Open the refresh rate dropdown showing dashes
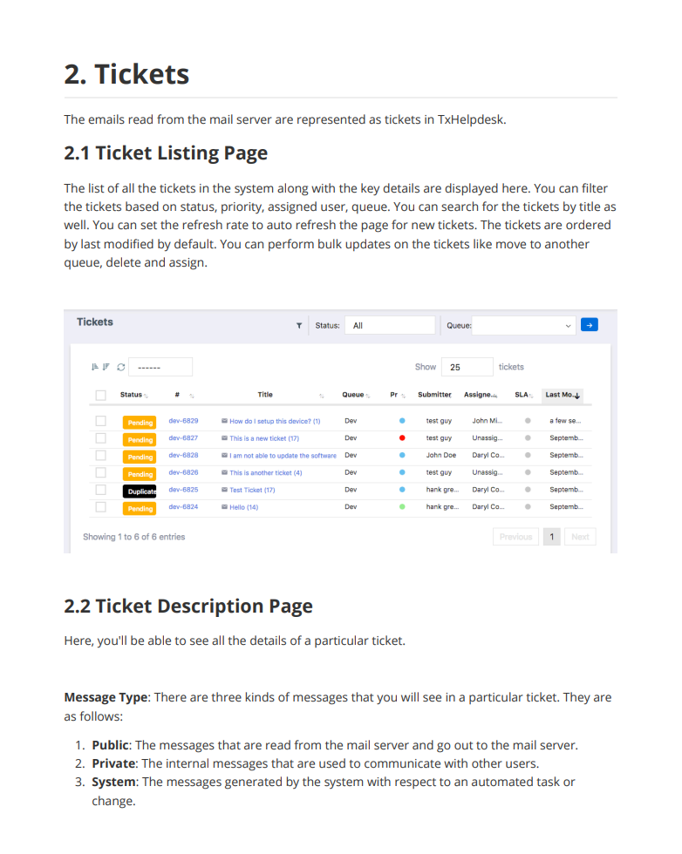 tap(160, 367)
